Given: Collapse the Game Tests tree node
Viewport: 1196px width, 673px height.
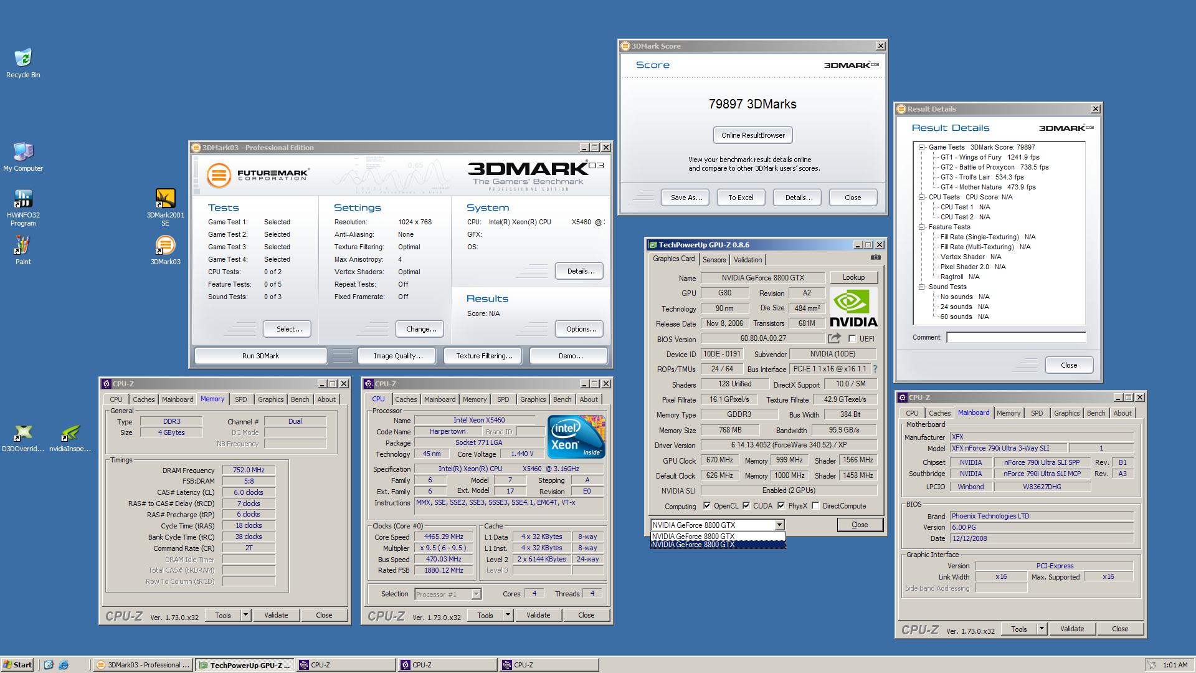Looking at the screenshot, I should tap(921, 148).
